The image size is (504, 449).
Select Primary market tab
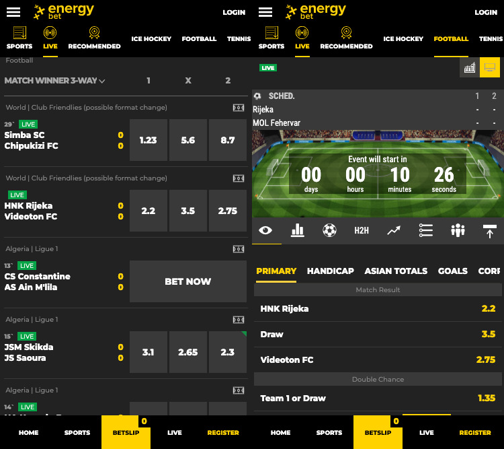point(276,271)
